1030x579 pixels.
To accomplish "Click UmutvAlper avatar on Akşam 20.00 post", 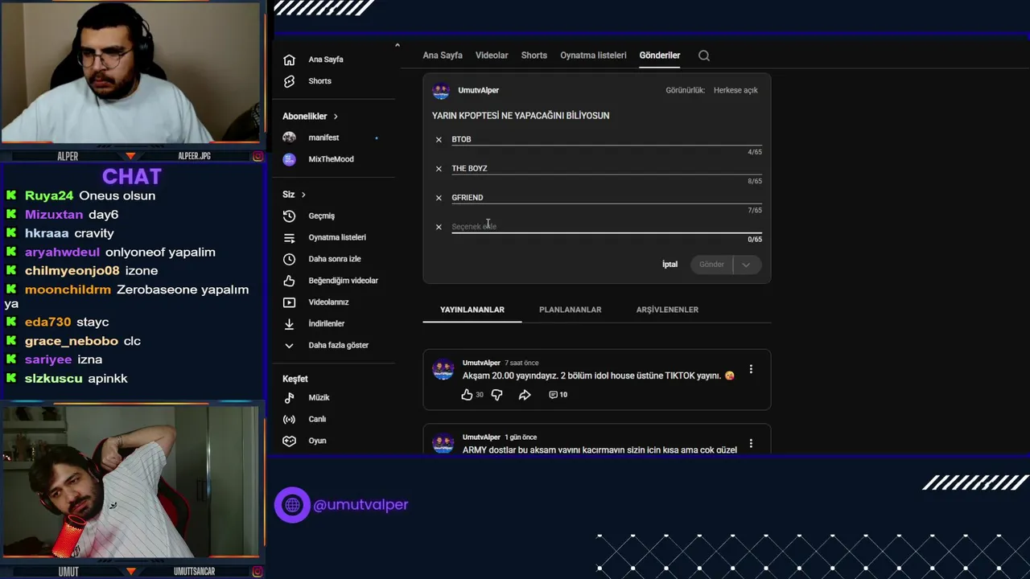I will [x=443, y=370].
